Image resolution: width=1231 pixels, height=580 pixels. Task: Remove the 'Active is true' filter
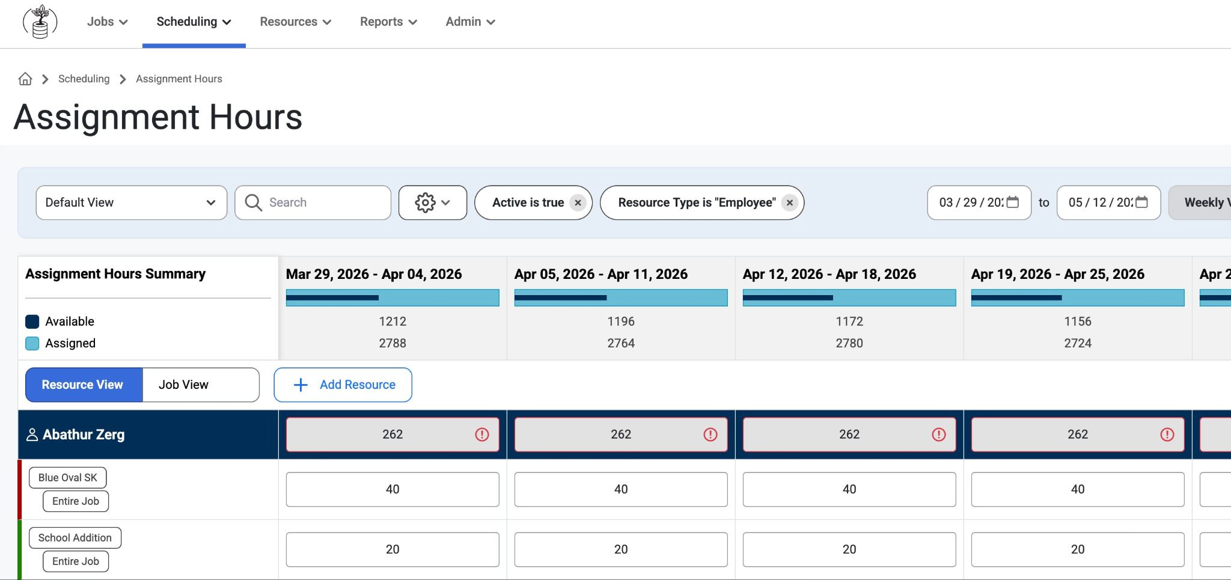point(578,203)
